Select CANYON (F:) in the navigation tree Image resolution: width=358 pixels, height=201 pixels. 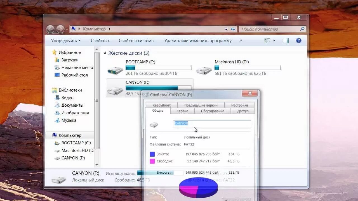click(73, 158)
